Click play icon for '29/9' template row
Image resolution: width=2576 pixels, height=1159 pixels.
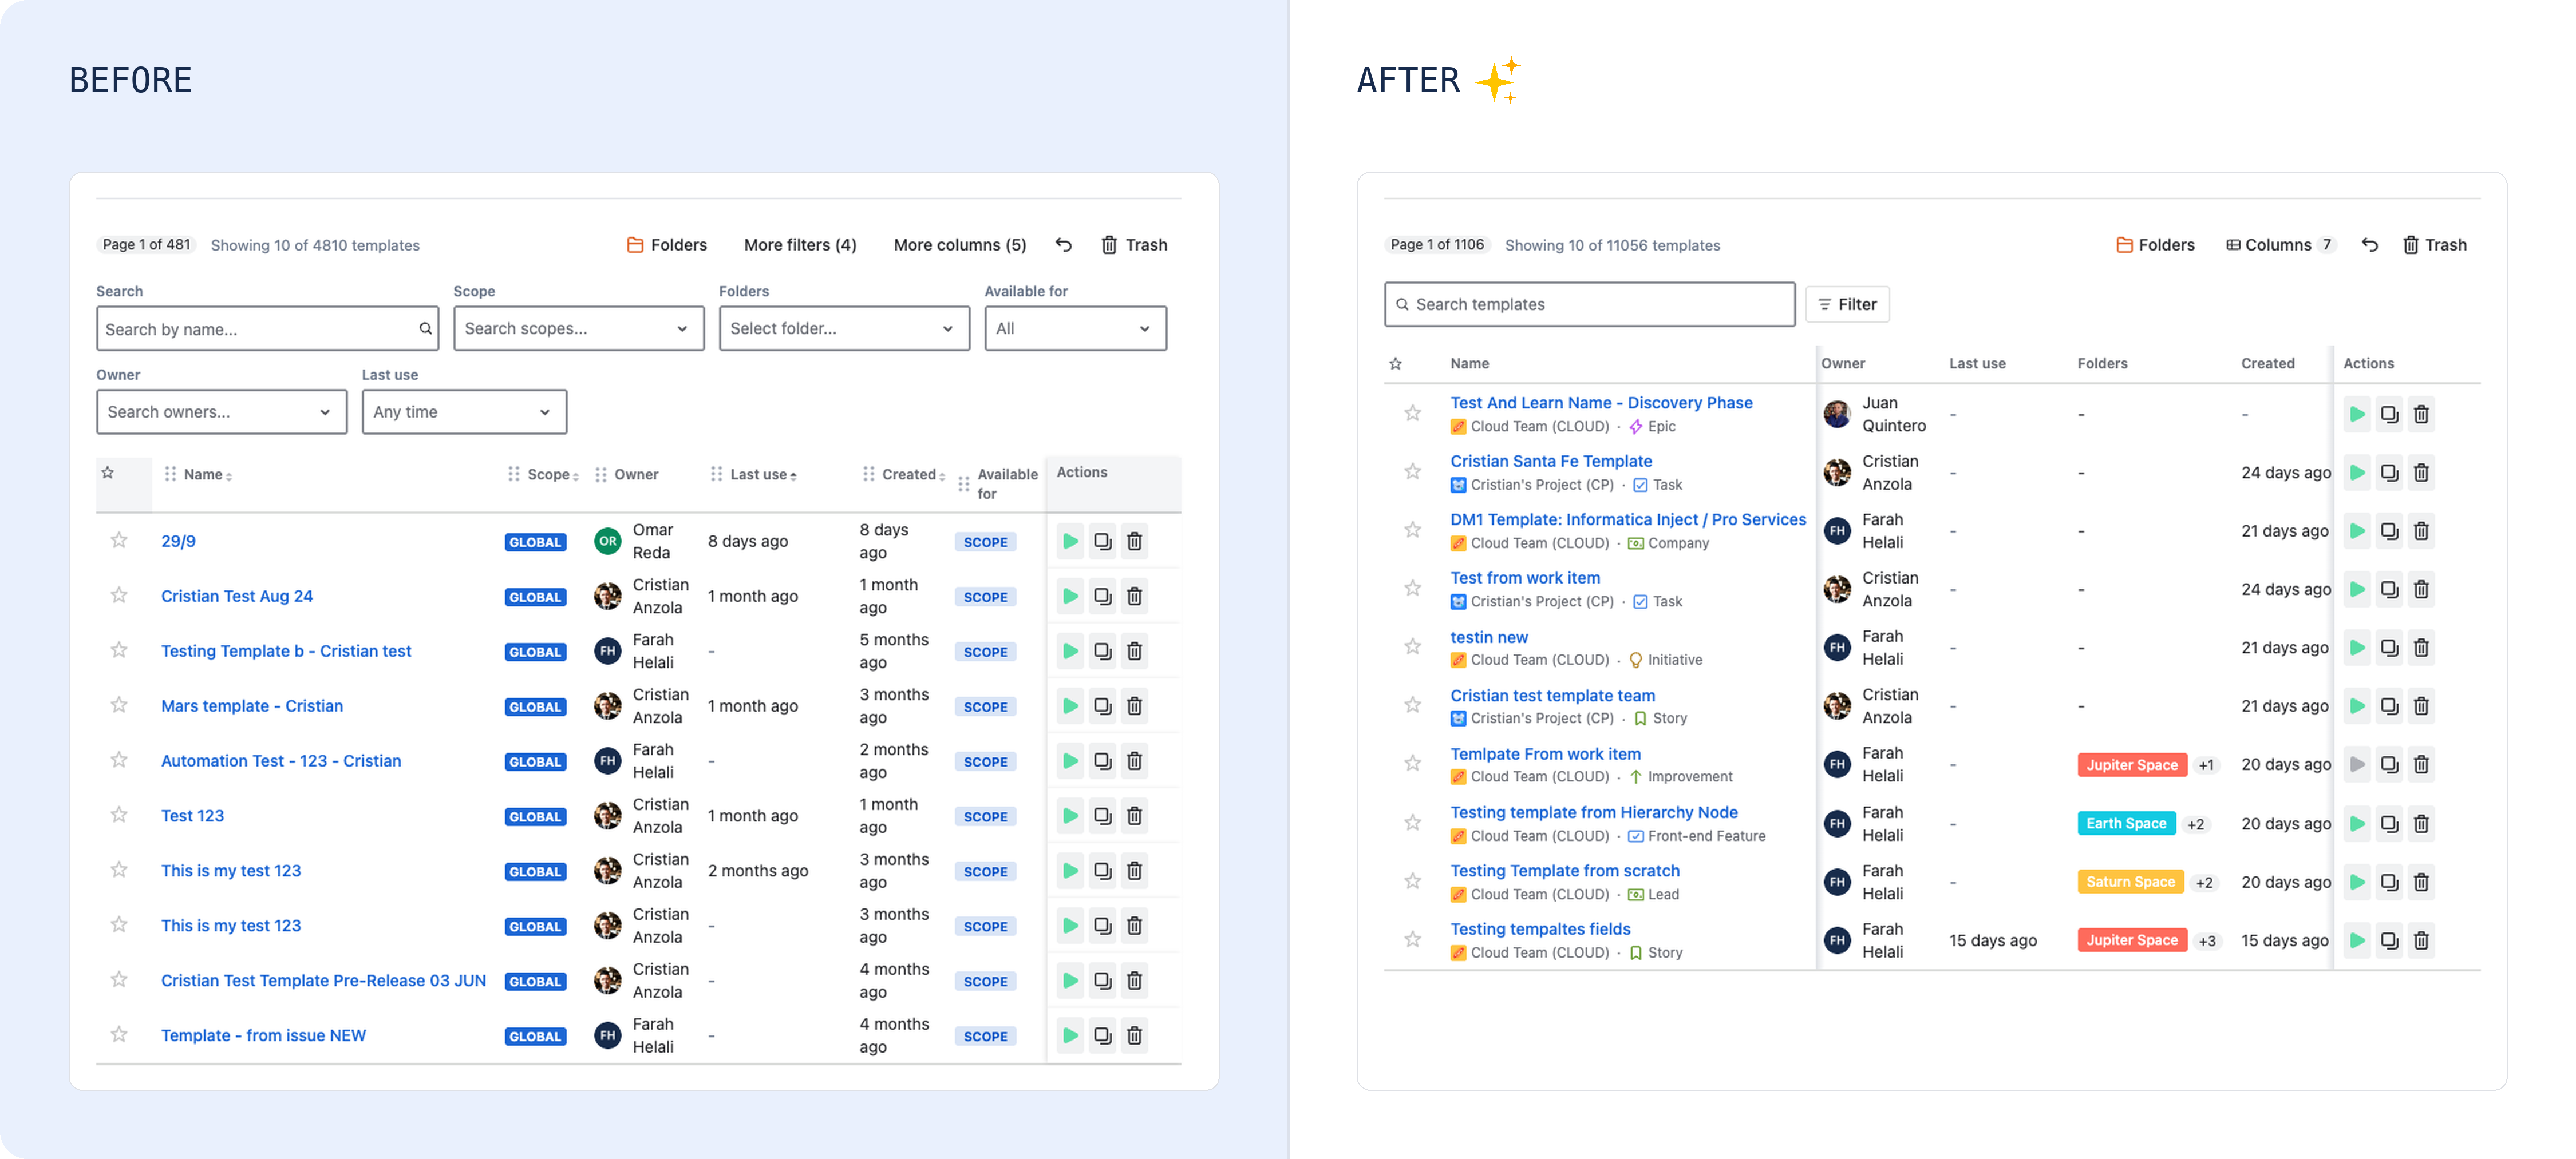click(1070, 542)
